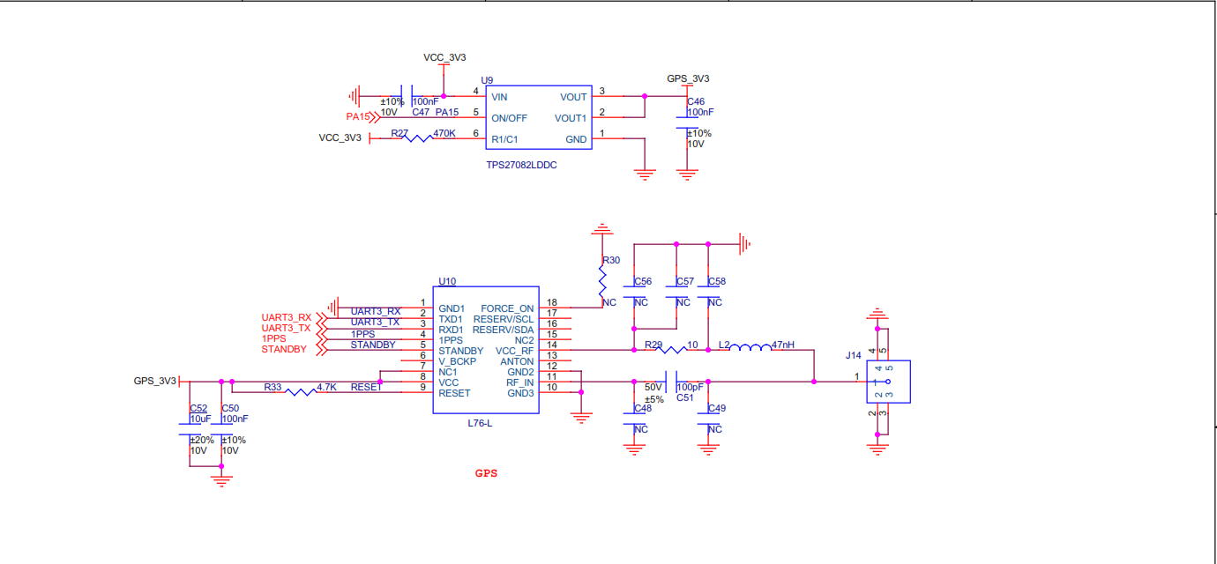This screenshot has height=564, width=1217.
Task: Select the GPS_3V3 power label near C46
Action: coord(689,78)
